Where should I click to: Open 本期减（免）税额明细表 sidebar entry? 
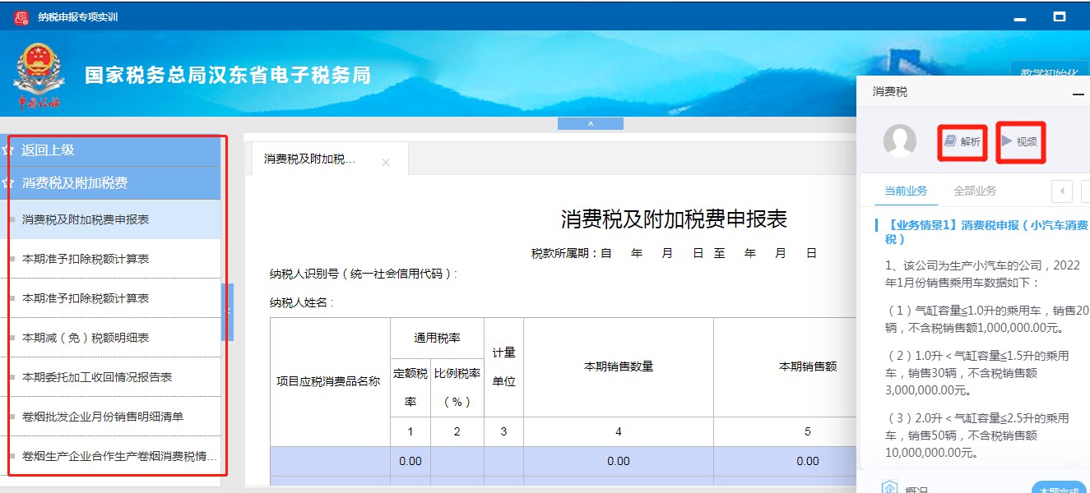coord(110,338)
